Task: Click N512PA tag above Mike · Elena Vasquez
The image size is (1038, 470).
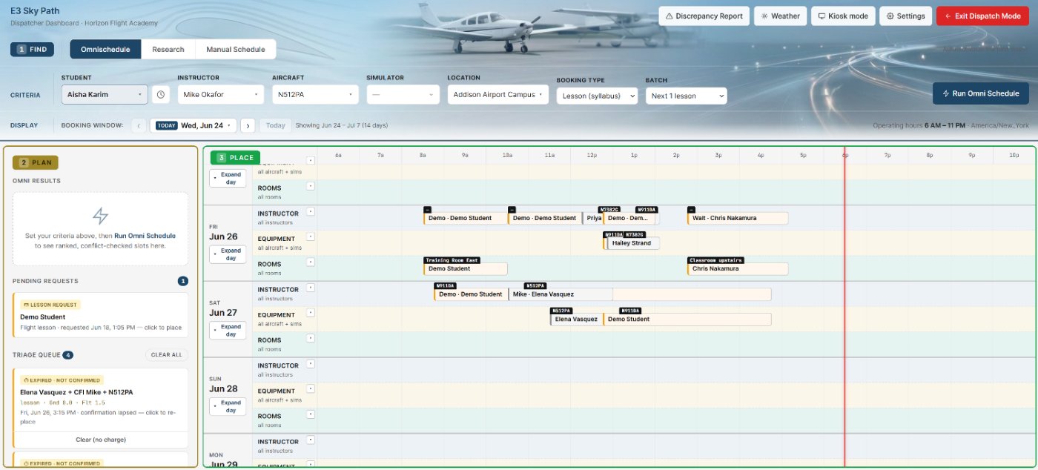Action: [535, 285]
